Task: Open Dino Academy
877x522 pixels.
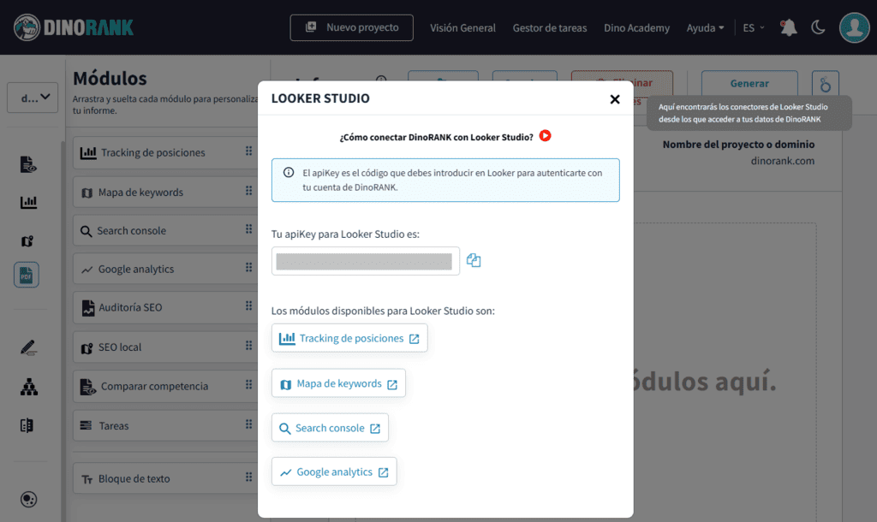Action: pos(636,28)
